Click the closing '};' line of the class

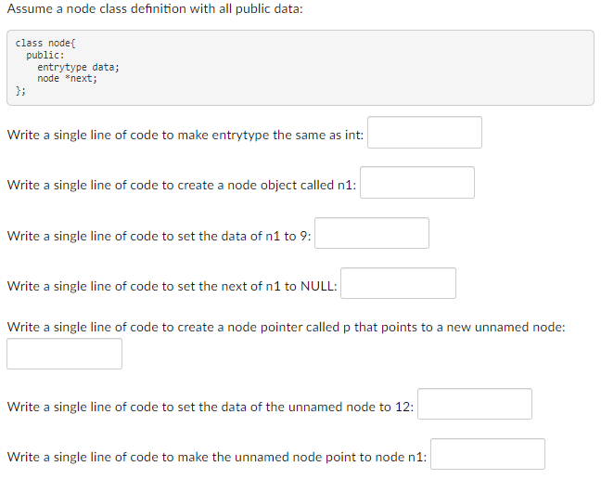click(20, 91)
